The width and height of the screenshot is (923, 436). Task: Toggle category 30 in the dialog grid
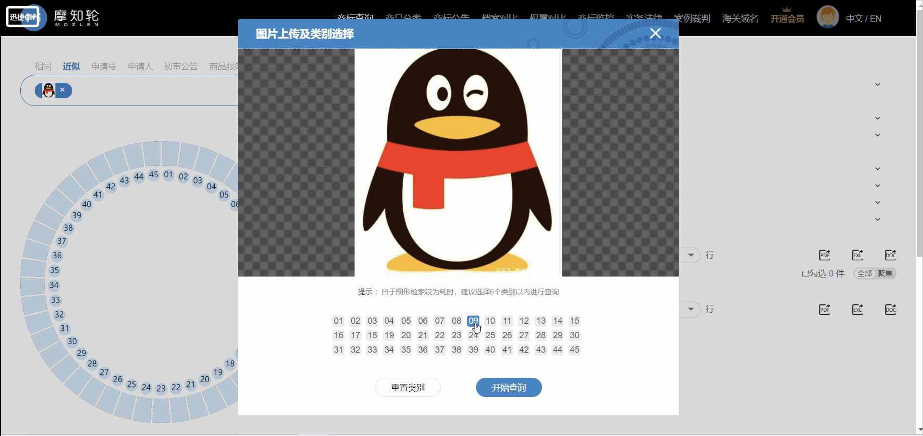click(574, 335)
